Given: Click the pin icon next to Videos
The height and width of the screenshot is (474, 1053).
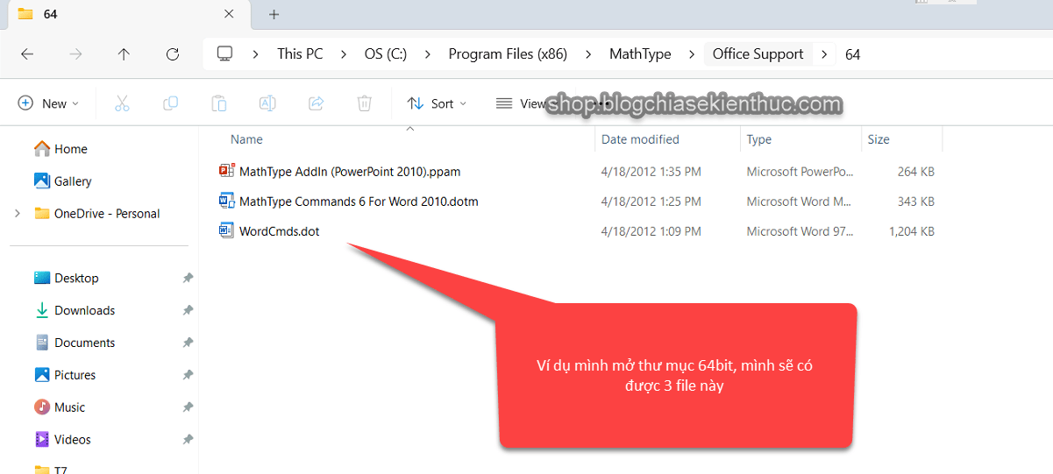Looking at the screenshot, I should 188,441.
